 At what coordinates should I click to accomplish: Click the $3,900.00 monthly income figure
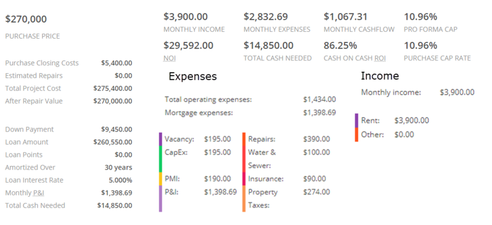click(x=186, y=17)
